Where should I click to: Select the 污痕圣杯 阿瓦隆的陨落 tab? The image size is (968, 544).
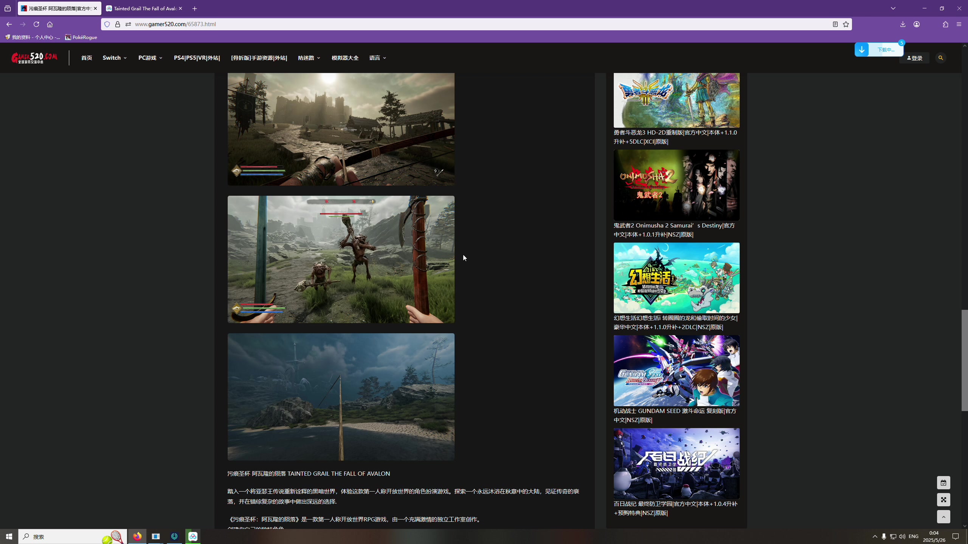coord(59,8)
